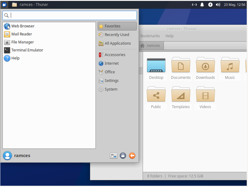Log out via the orange arrow icon
Screen dimensions: 248x187
132,156
